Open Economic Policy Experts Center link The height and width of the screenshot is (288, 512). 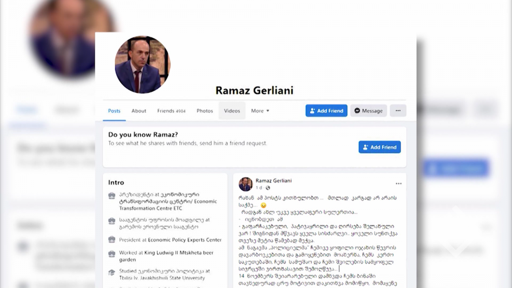click(x=185, y=240)
